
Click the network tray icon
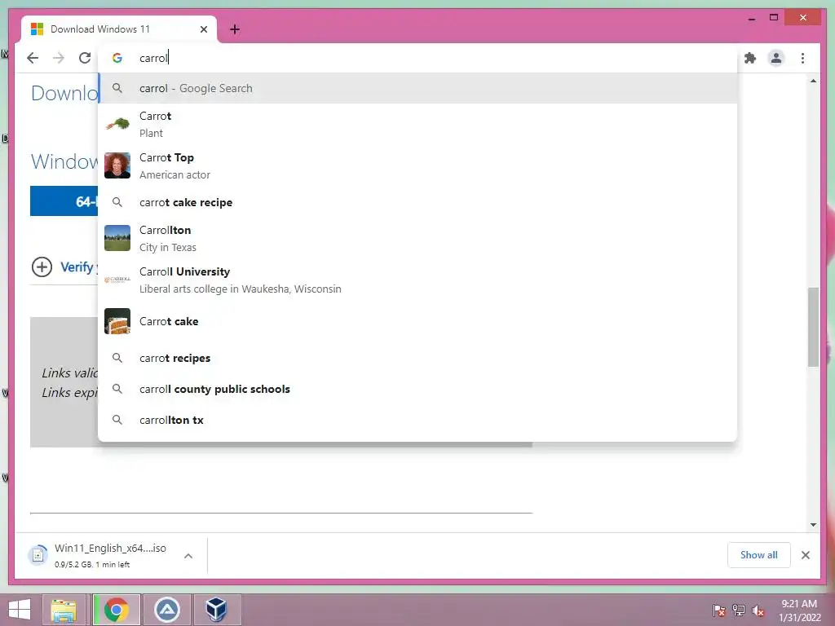click(x=739, y=611)
